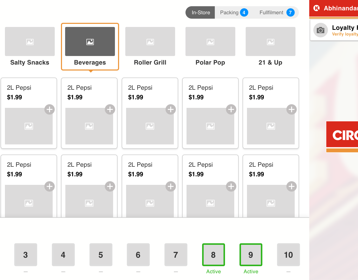Viewport: 358px width, 280px height.
Task: Choose the Polar Pop category
Action: pos(210,47)
